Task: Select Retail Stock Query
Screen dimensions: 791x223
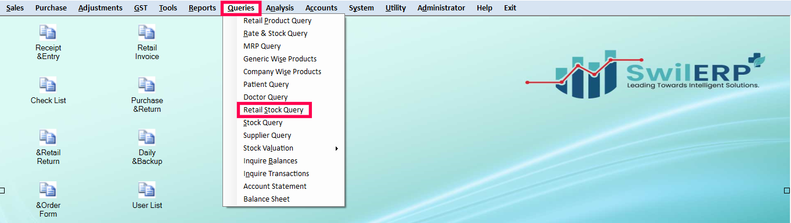Action: [x=284, y=110]
